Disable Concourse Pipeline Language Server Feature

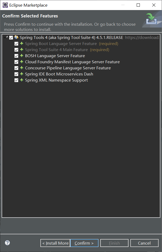(16, 68)
